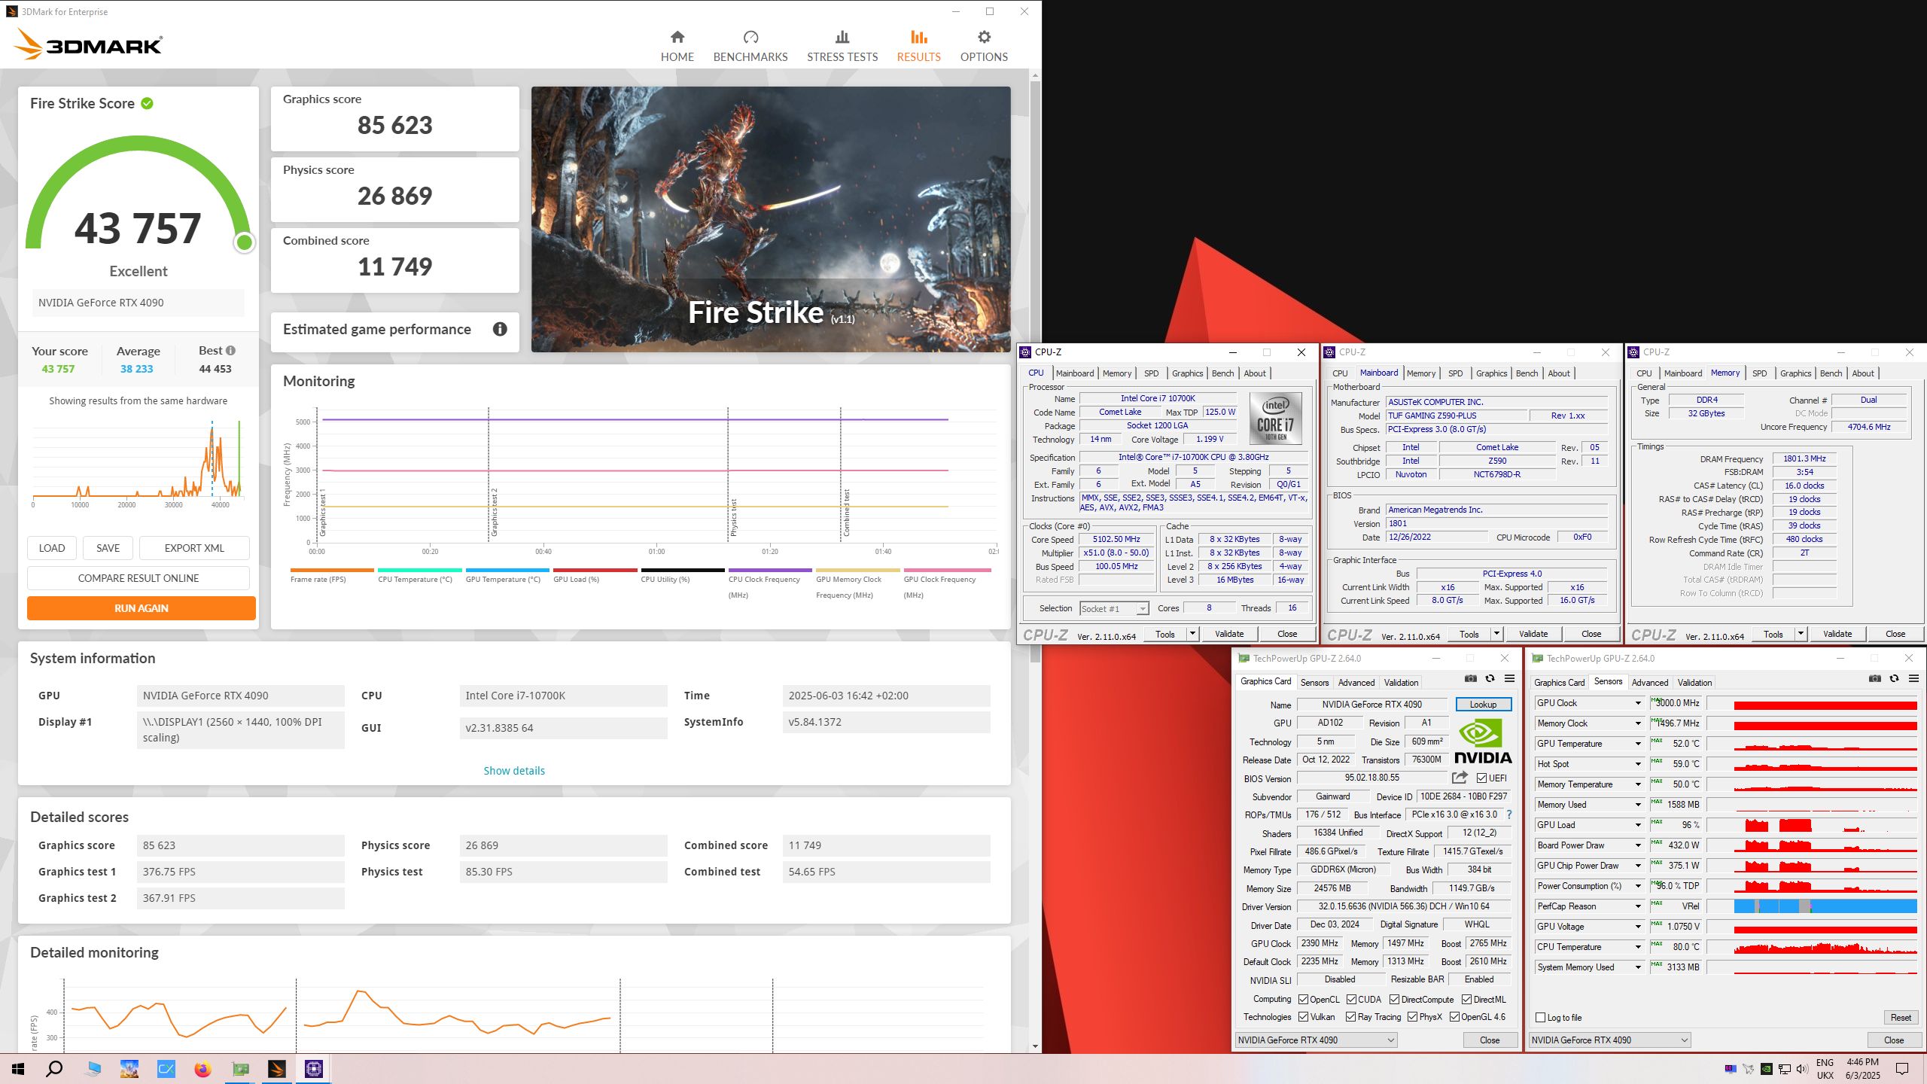Click the blue PerfCap Reason graph bar
The width and height of the screenshot is (1927, 1084).
point(1825,906)
